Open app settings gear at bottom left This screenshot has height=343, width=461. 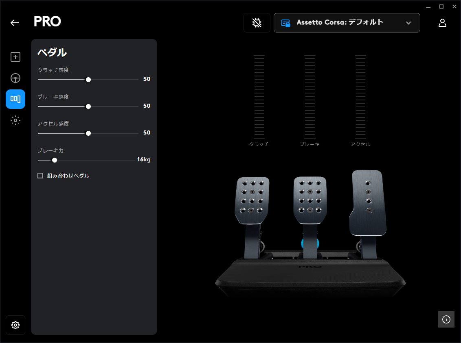tap(15, 325)
